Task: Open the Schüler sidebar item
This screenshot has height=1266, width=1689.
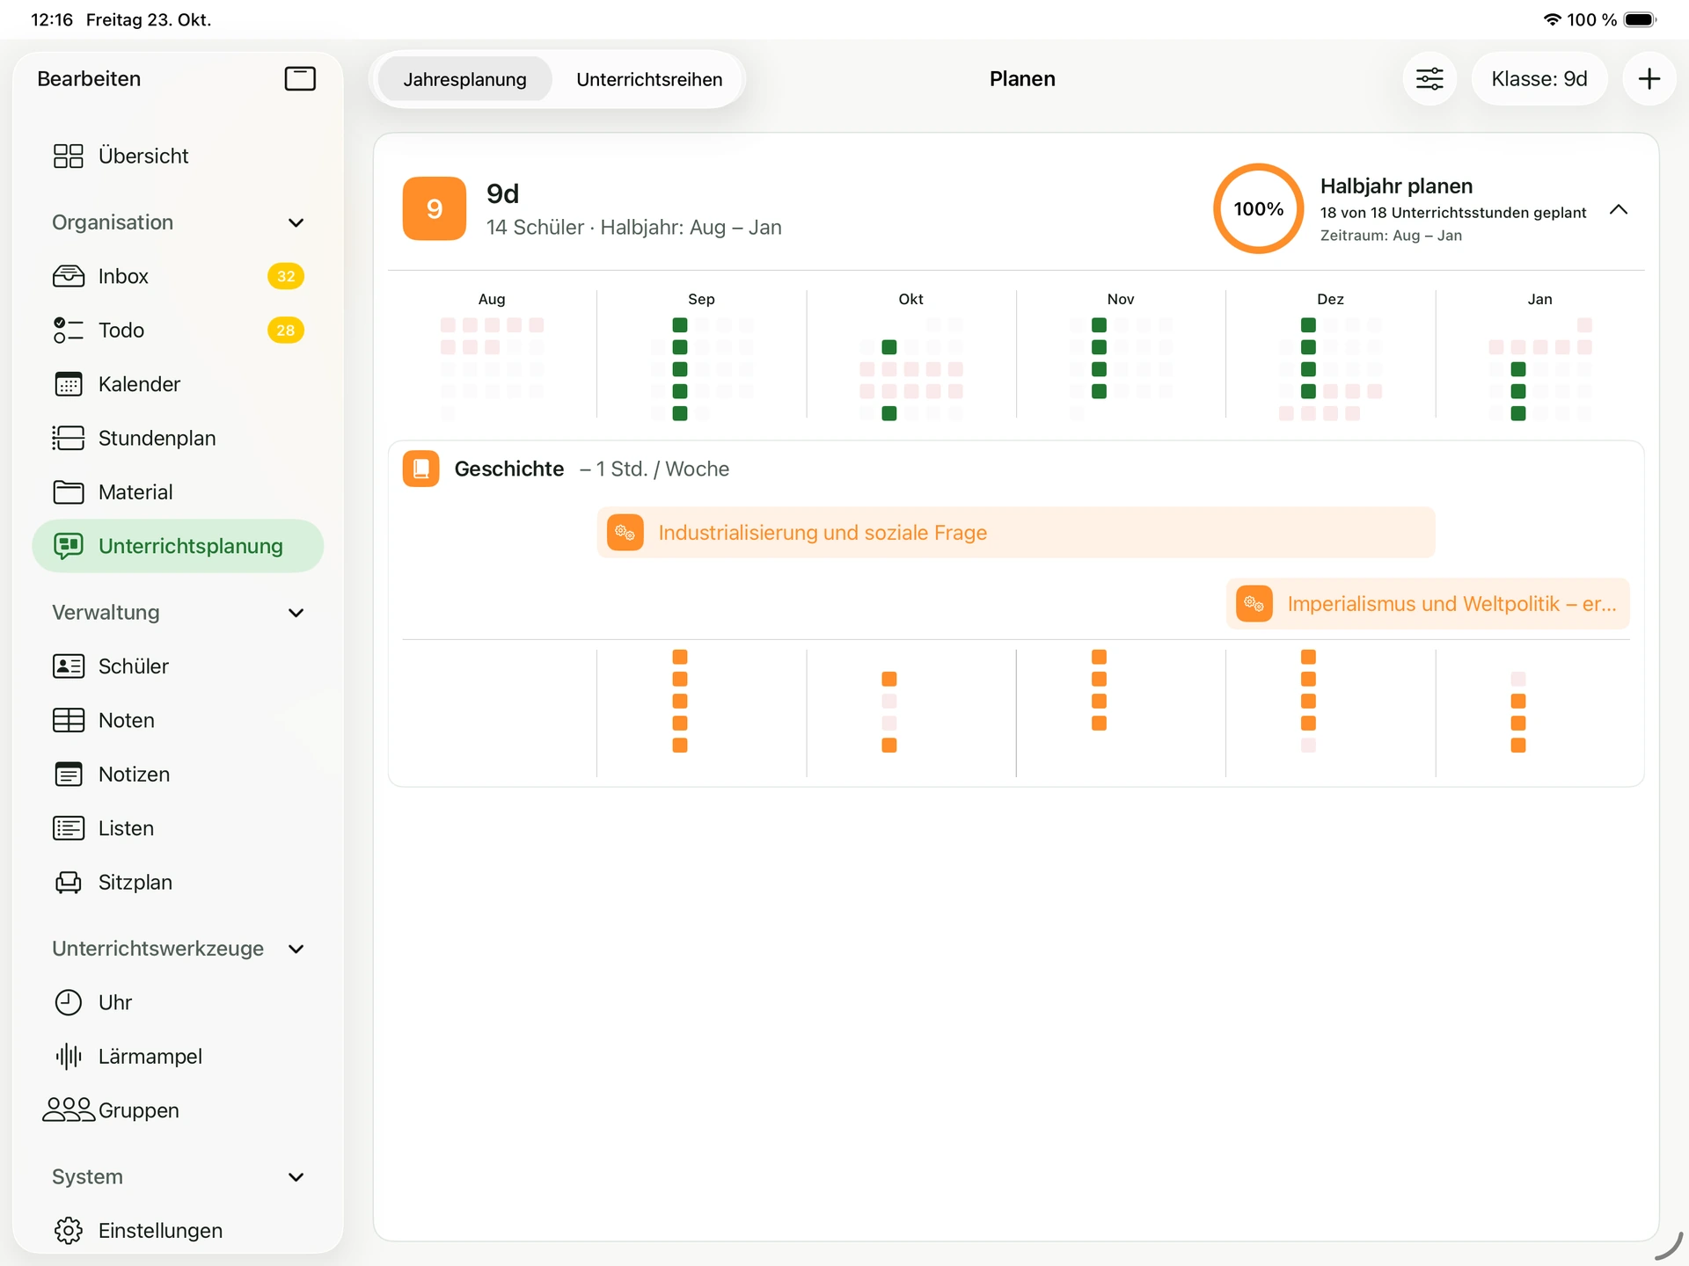Action: [x=178, y=666]
